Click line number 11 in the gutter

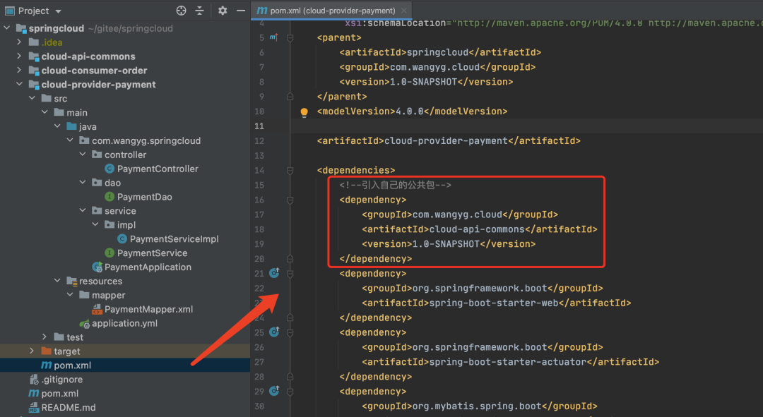click(259, 126)
